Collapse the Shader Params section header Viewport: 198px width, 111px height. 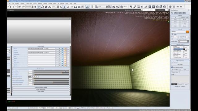tap(41, 69)
